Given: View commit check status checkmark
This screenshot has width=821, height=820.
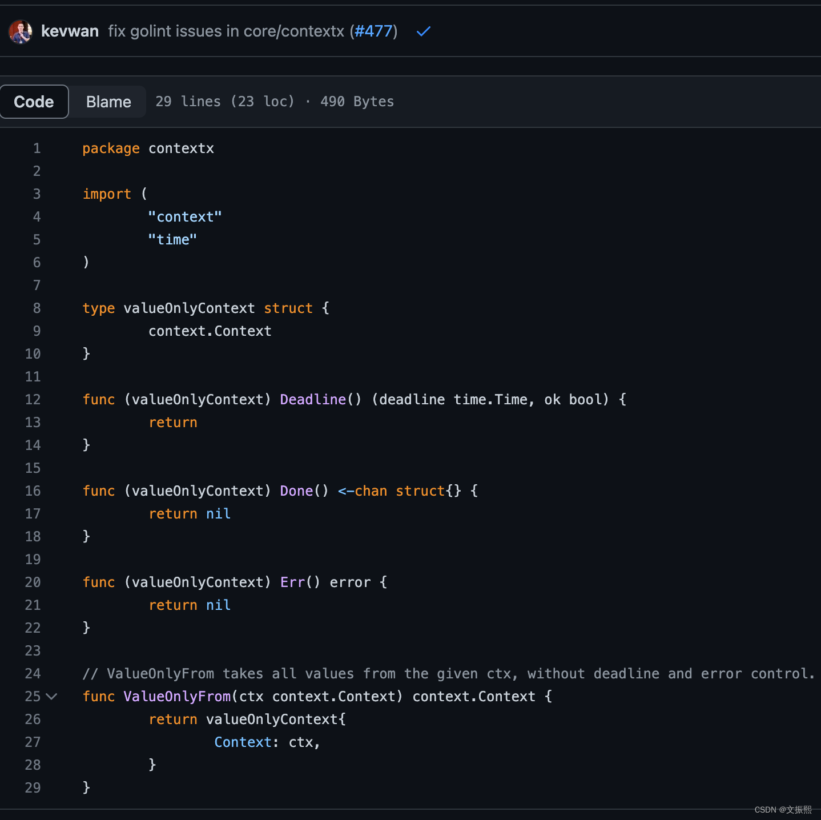Looking at the screenshot, I should [423, 31].
